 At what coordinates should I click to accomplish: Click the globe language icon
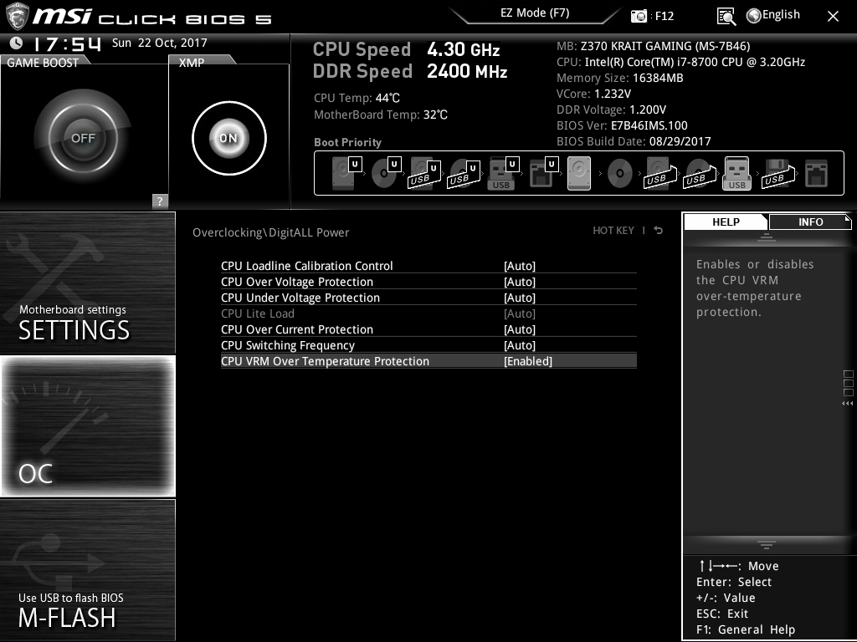(753, 16)
